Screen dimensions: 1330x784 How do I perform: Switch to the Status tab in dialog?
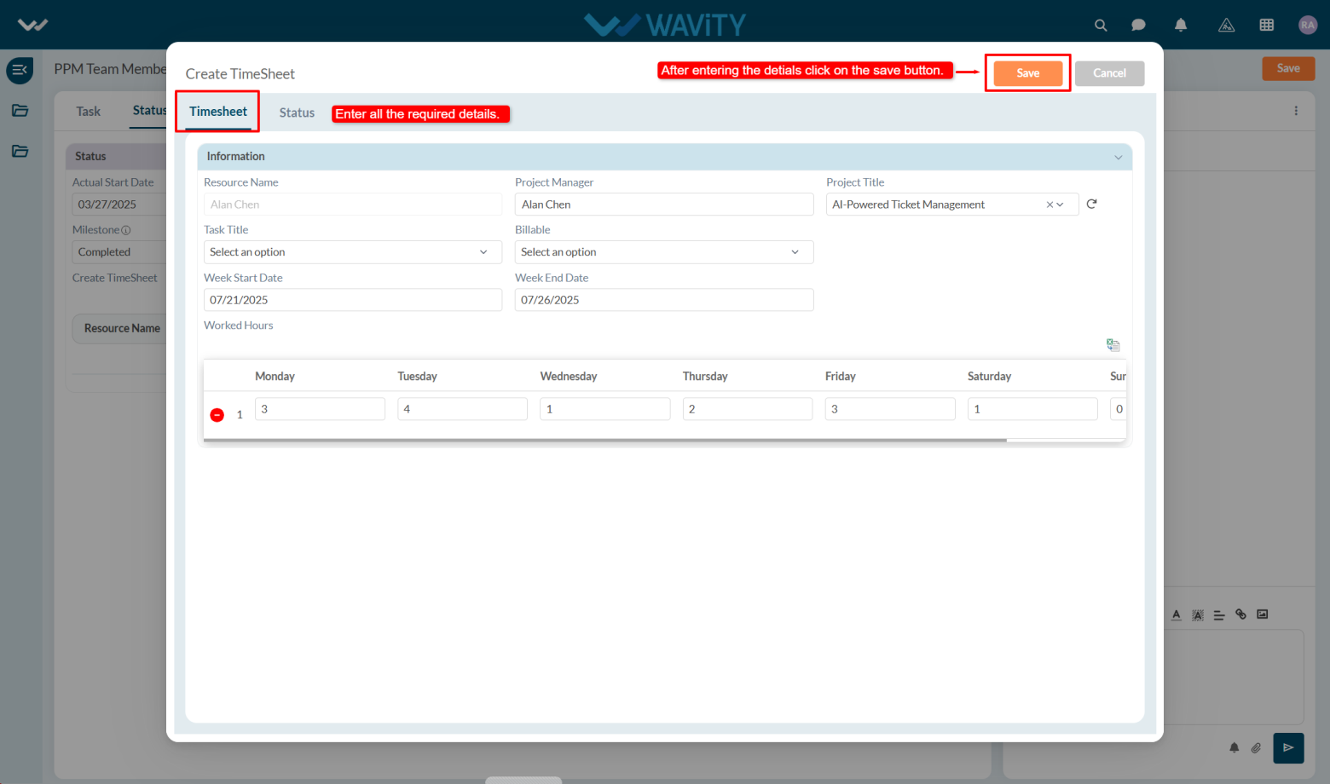point(297,112)
